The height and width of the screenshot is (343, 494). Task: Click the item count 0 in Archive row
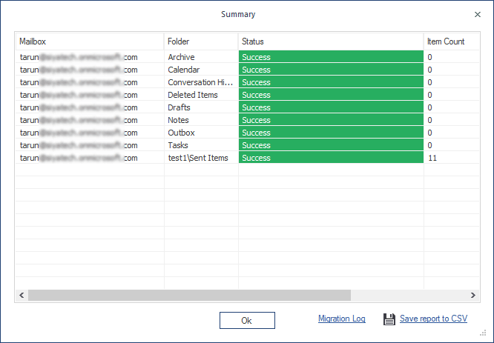[x=452, y=57]
